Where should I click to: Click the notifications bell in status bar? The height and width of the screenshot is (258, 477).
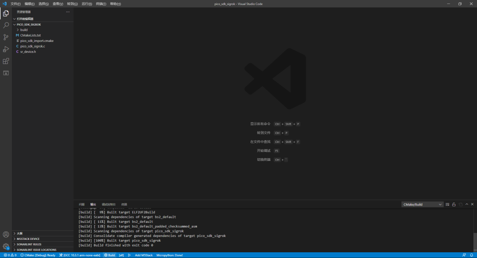tap(471, 255)
